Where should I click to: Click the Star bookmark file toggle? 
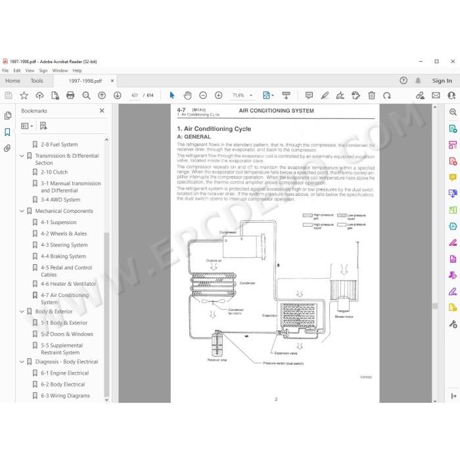point(24,95)
